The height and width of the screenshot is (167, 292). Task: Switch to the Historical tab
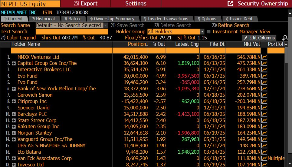coord(44,19)
